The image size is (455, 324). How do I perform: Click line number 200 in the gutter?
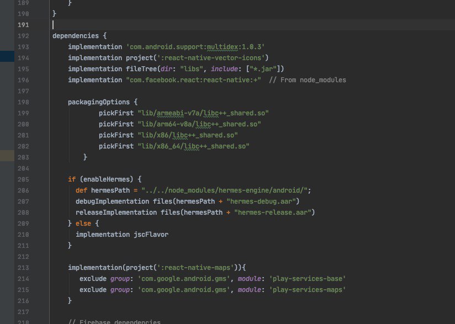click(x=23, y=124)
